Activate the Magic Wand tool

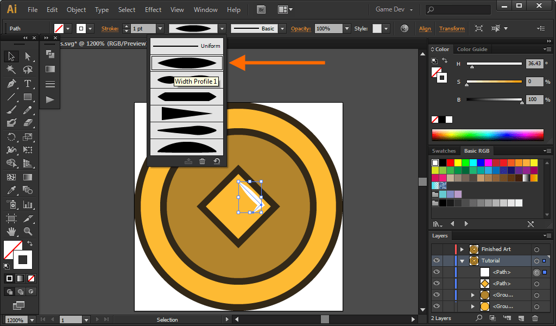tap(11, 68)
